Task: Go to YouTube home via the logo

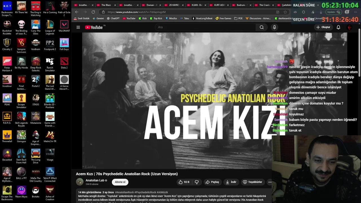Action: 94,27
